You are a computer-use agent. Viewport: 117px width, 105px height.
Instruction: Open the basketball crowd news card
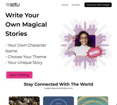pos(24,101)
